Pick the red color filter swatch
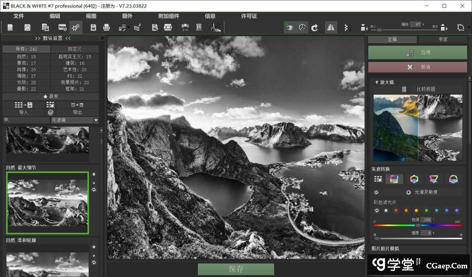Viewport: 472px width, 277px height. click(x=396, y=211)
